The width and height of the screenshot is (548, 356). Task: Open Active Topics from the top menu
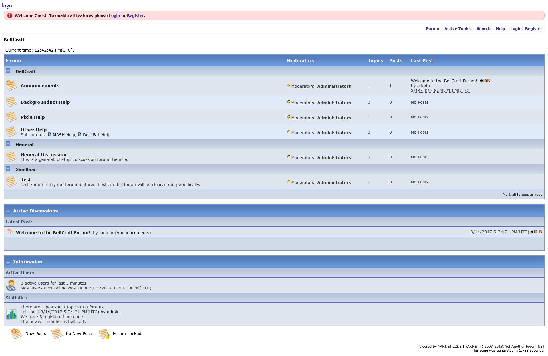(x=458, y=28)
